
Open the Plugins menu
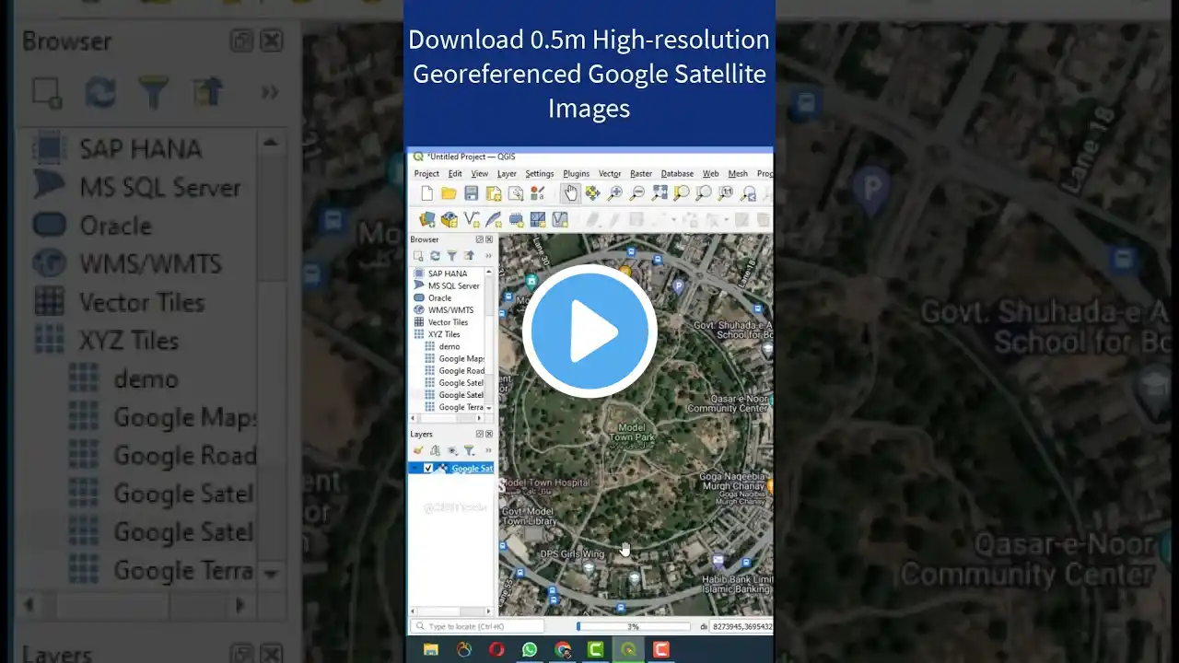coord(576,174)
